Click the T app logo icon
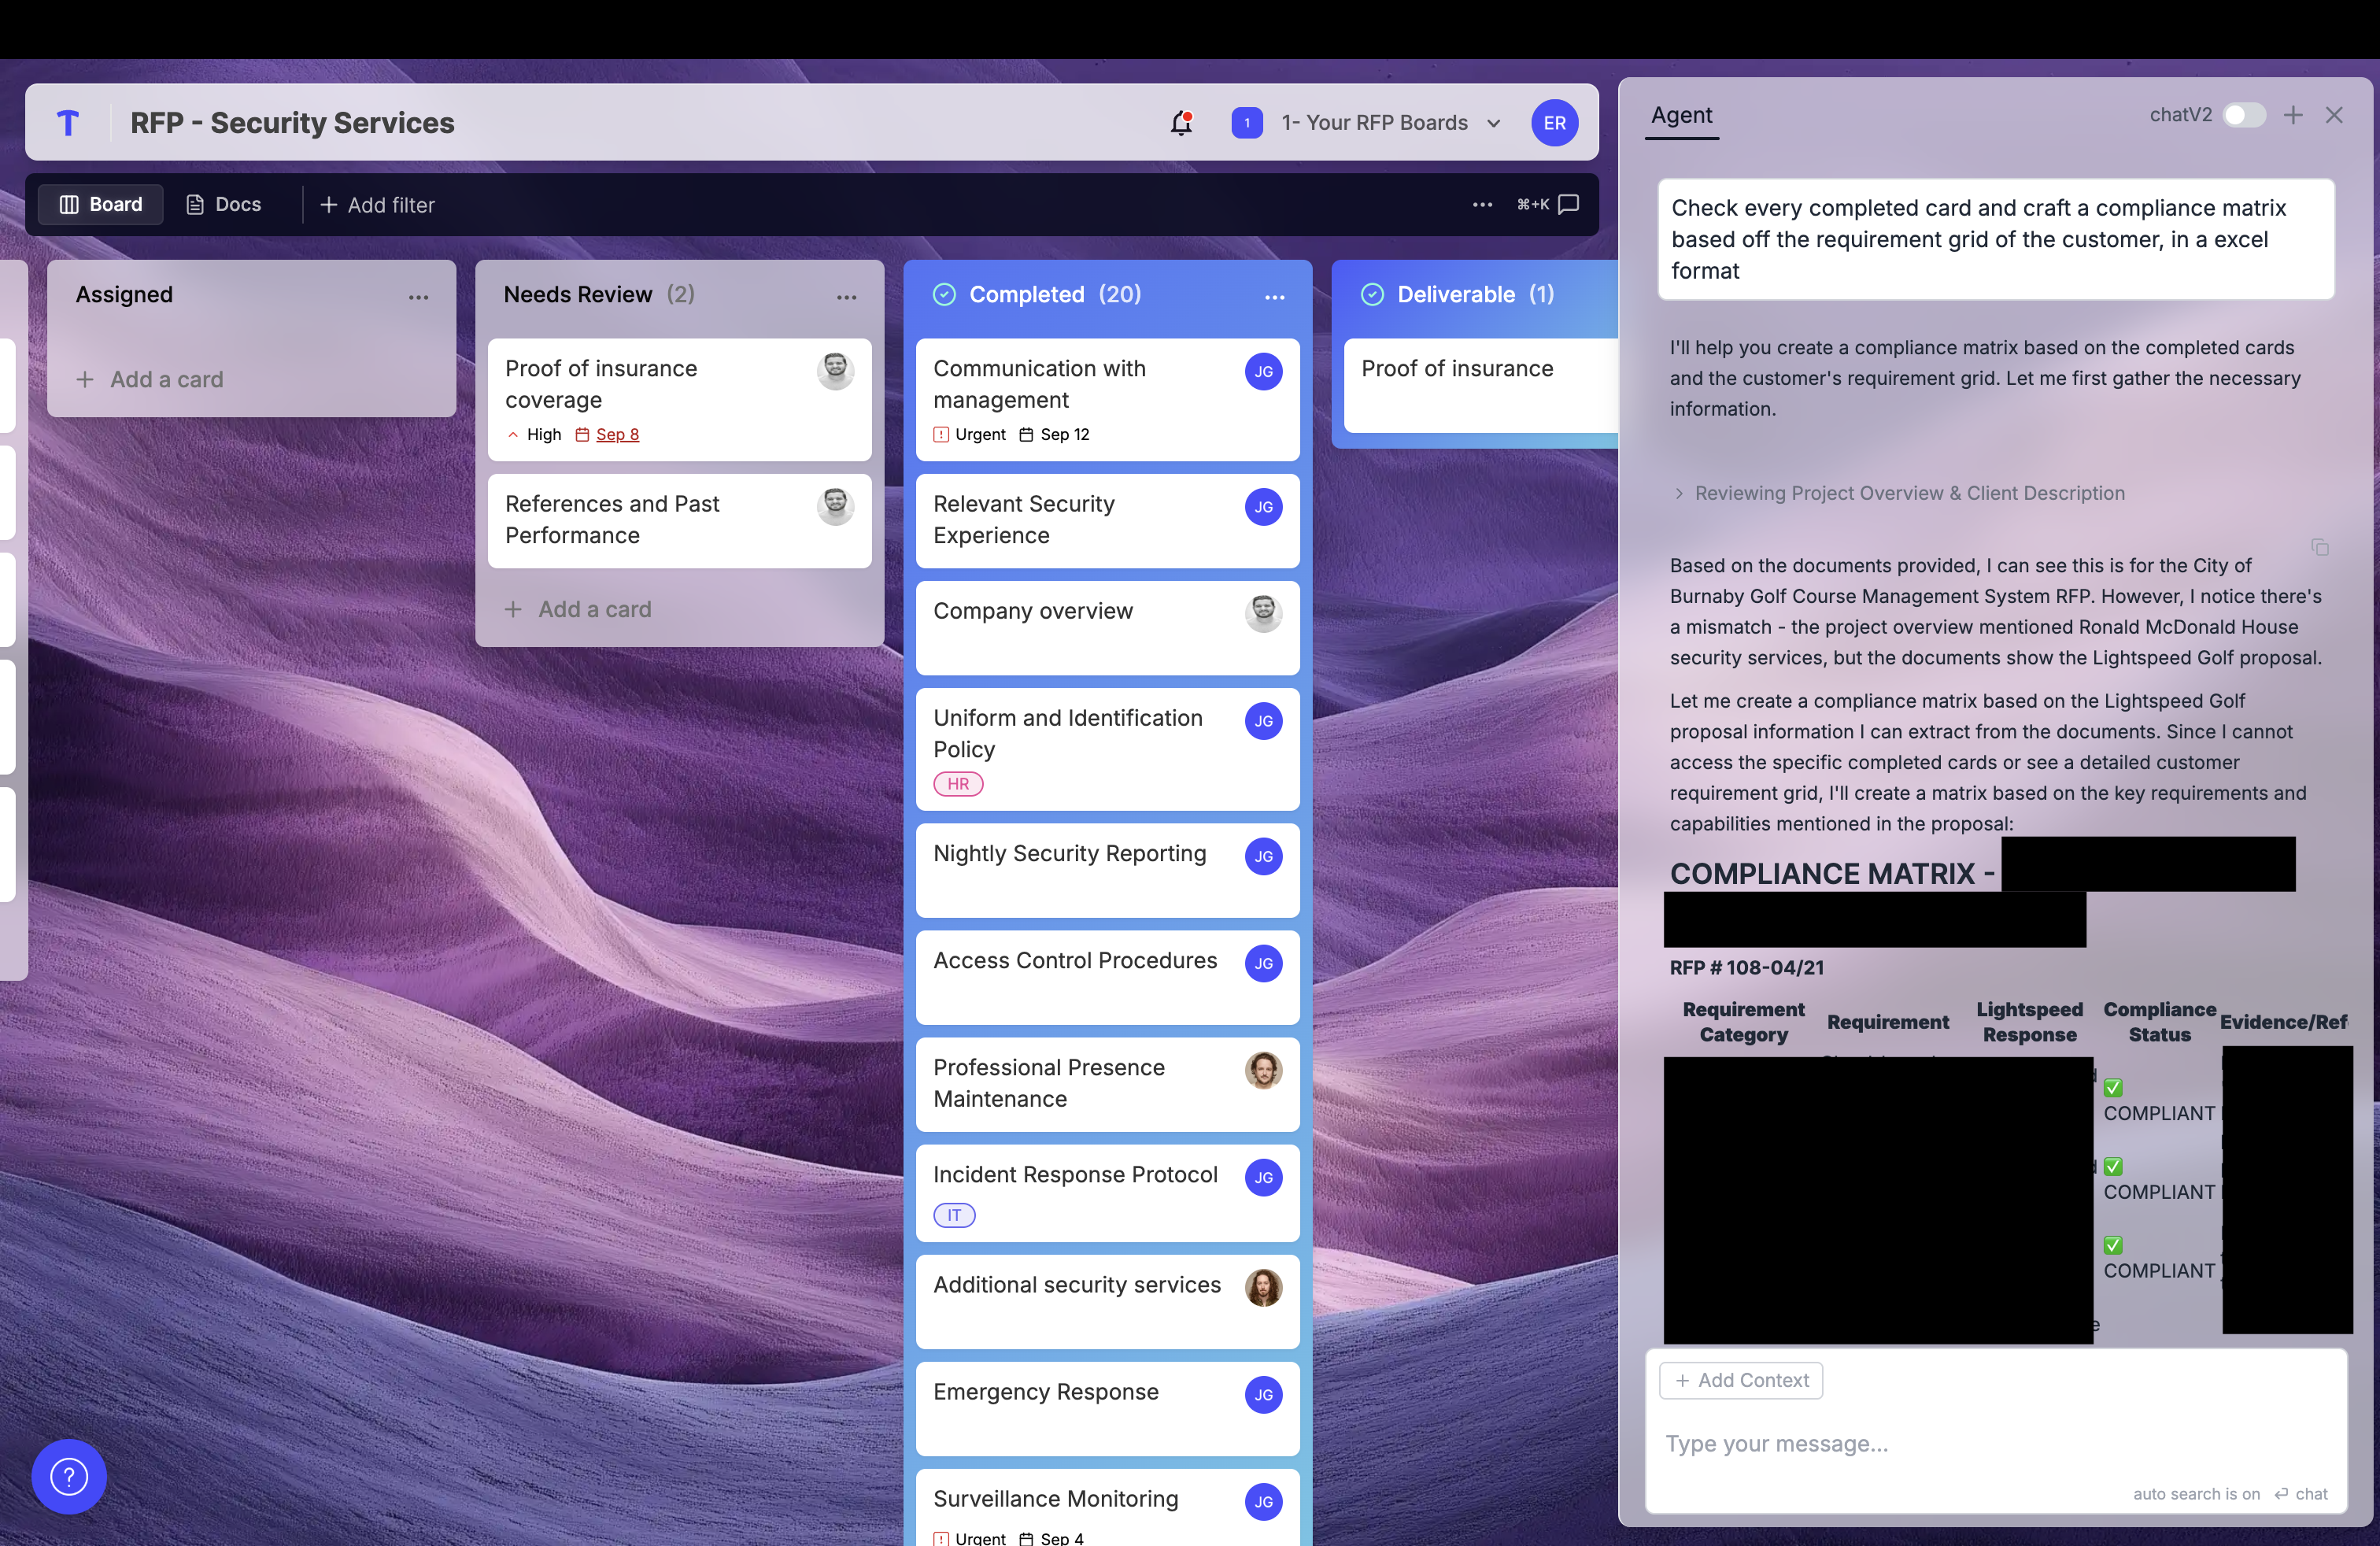Image resolution: width=2380 pixels, height=1546 pixels. pyautogui.click(x=68, y=123)
